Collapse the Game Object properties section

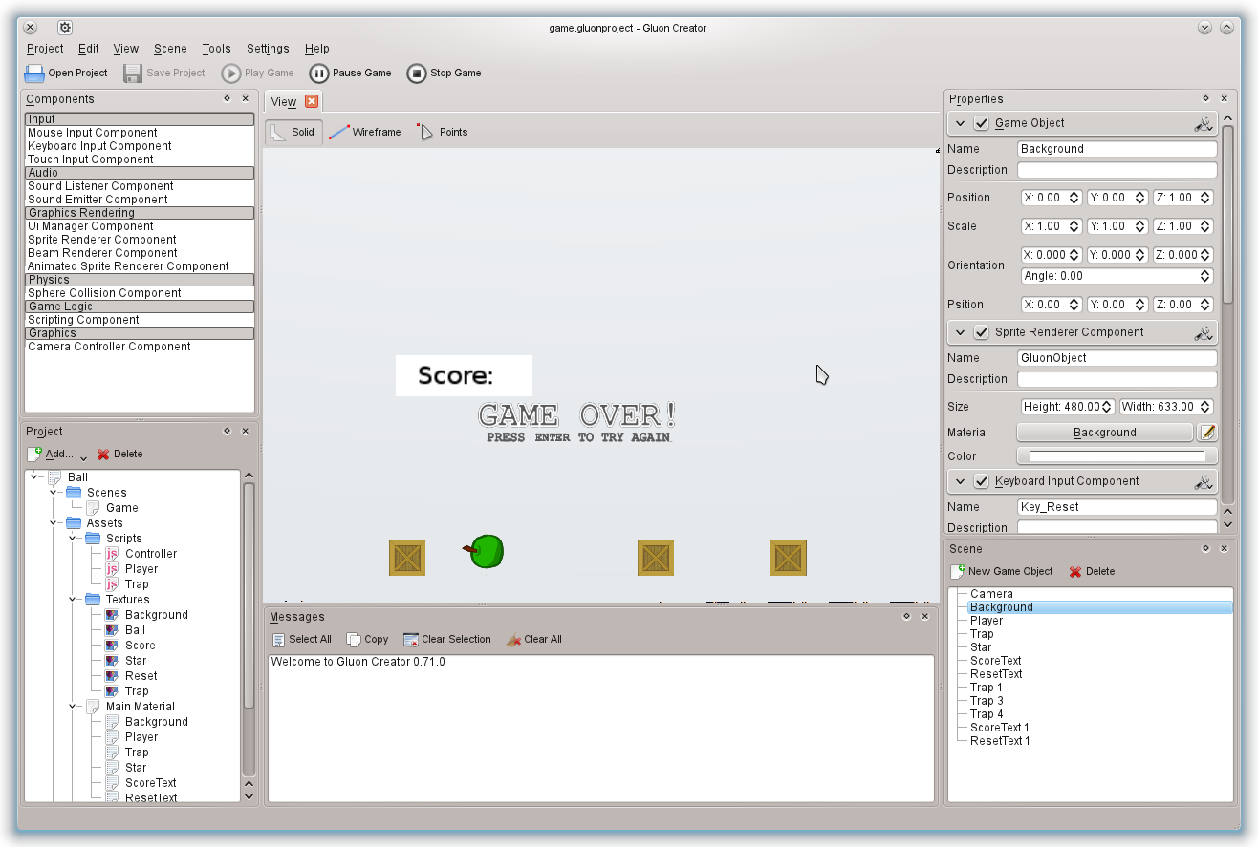point(960,123)
